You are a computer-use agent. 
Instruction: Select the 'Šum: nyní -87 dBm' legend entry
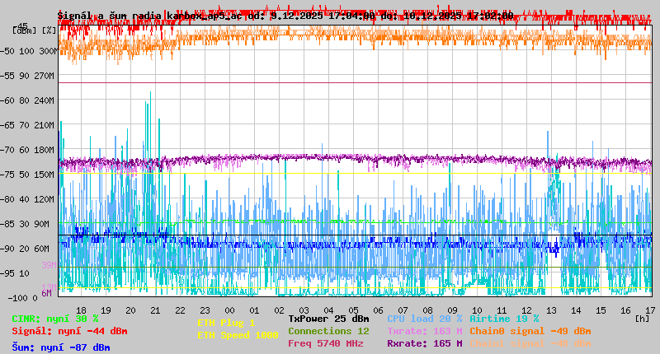pyautogui.click(x=61, y=347)
